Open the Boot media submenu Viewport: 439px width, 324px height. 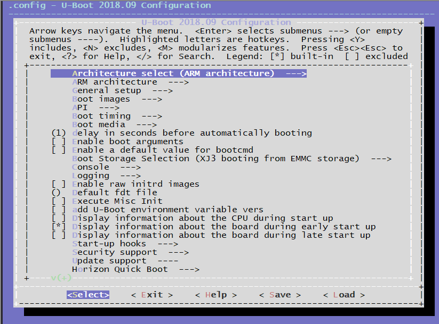click(115, 124)
